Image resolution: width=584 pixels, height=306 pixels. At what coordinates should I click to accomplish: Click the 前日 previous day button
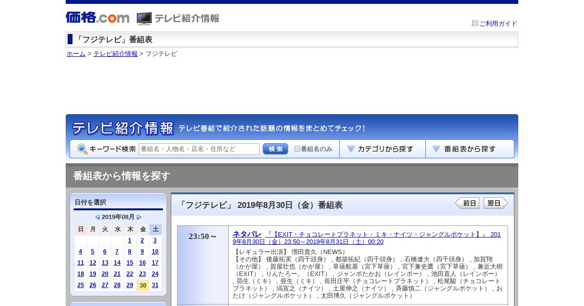[x=467, y=203]
